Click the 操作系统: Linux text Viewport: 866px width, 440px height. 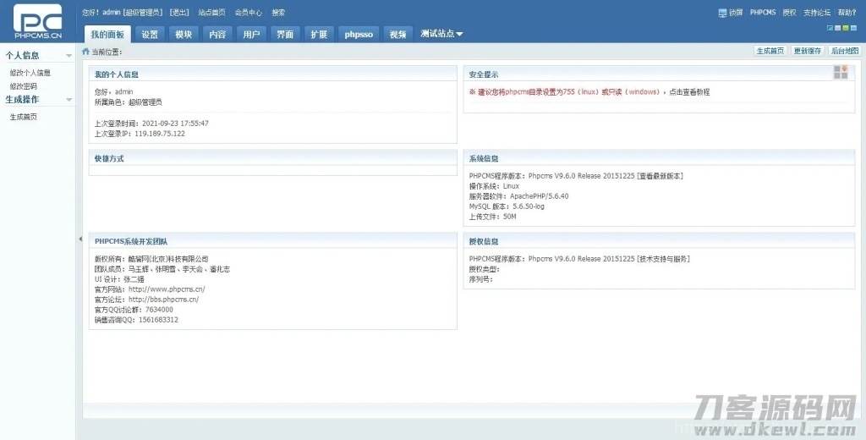tap(494, 186)
